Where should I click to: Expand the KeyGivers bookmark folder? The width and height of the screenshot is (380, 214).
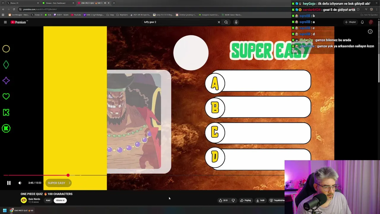tap(122, 15)
